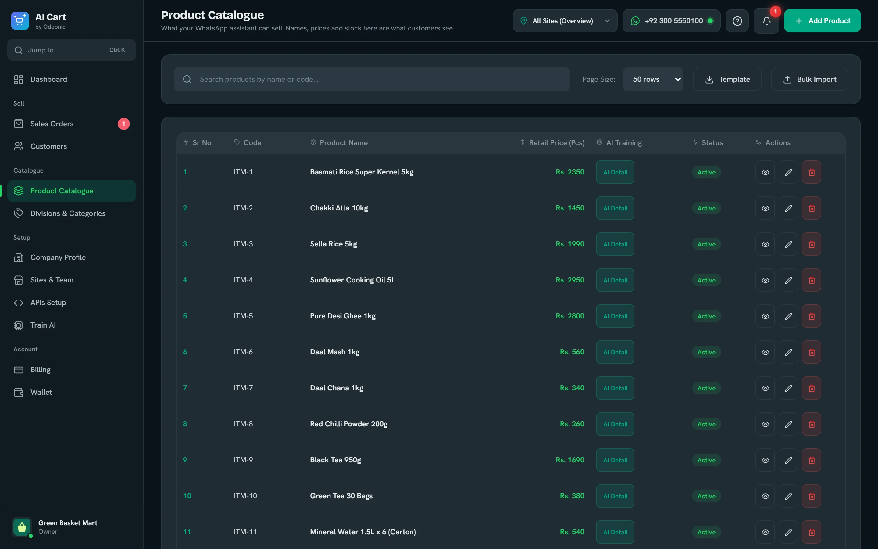Delete Black Tea 950g using trash icon

click(811, 460)
